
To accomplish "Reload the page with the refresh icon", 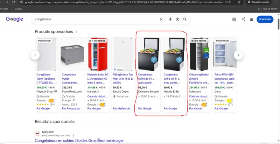I will click(14, 2).
